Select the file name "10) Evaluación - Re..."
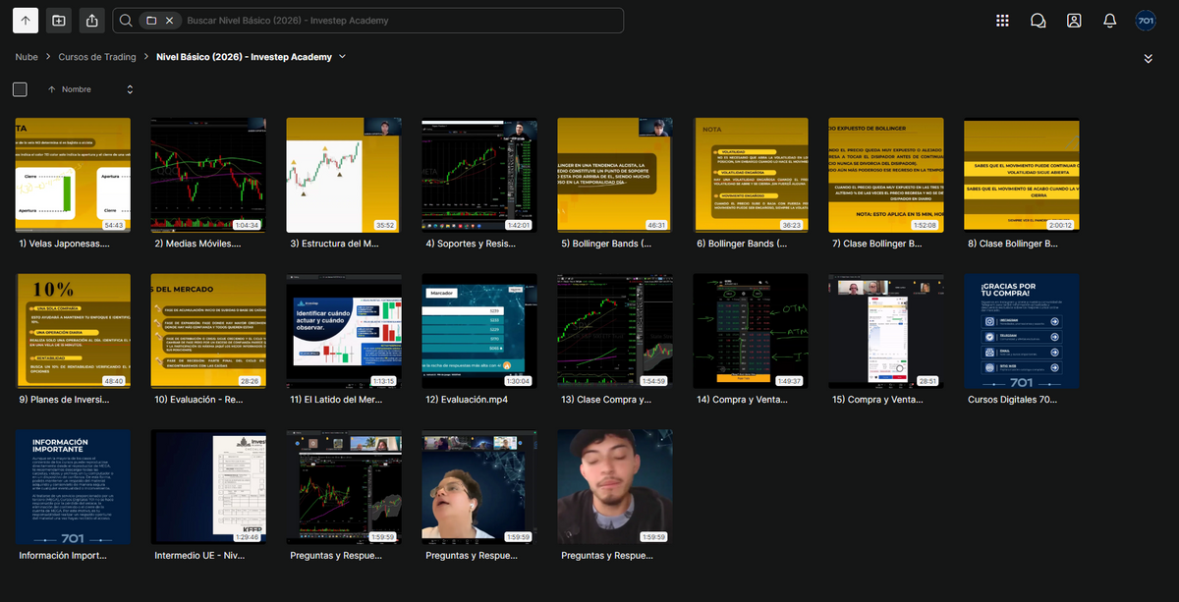1179x602 pixels. (198, 400)
